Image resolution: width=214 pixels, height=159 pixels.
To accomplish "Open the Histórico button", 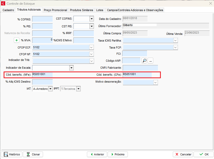I will click(x=12, y=154).
